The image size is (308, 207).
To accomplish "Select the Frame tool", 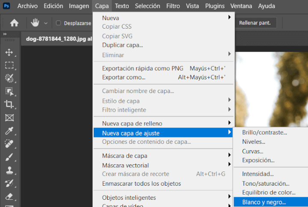I will (x=9, y=117).
